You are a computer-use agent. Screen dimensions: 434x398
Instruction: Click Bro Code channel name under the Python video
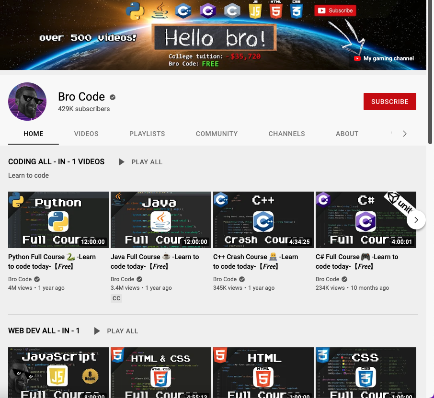click(20, 279)
